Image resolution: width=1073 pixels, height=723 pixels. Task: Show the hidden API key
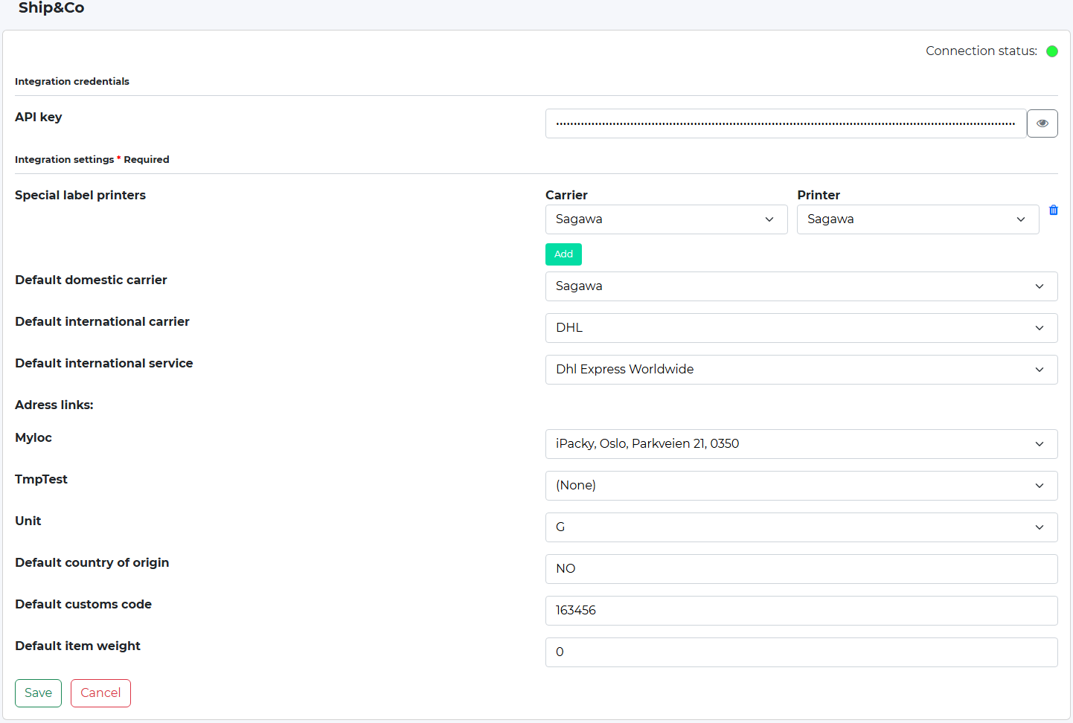1042,123
